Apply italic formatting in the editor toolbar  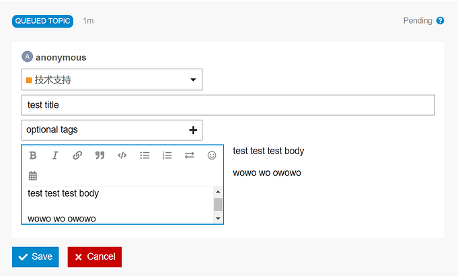click(x=55, y=155)
